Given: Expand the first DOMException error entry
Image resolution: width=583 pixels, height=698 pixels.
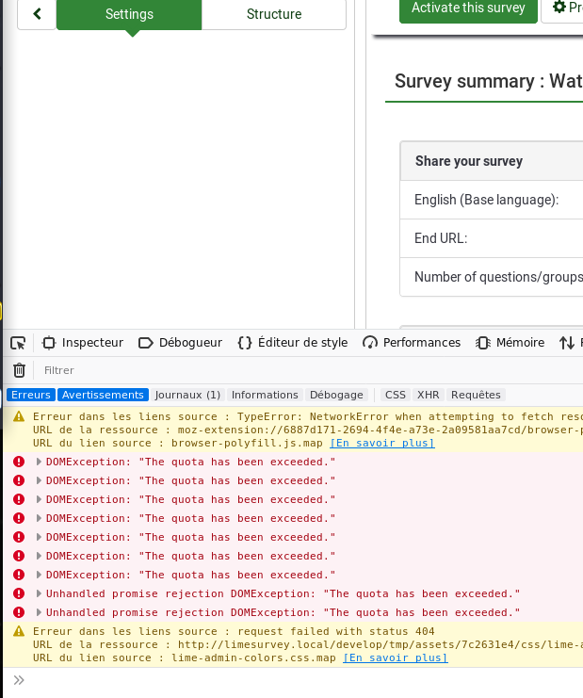Looking at the screenshot, I should click(x=39, y=462).
